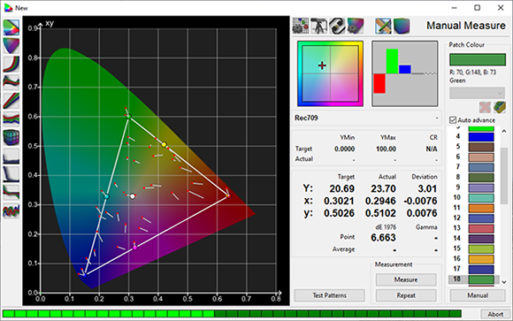513x321 pixels.
Task: Click the chain-link sync icon
Action: [337, 26]
